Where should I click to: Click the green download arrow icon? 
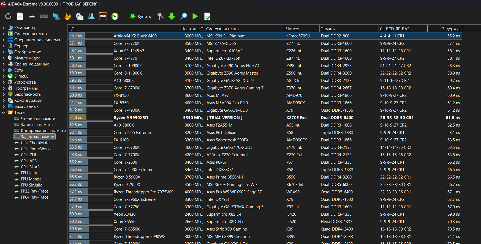tap(172, 17)
